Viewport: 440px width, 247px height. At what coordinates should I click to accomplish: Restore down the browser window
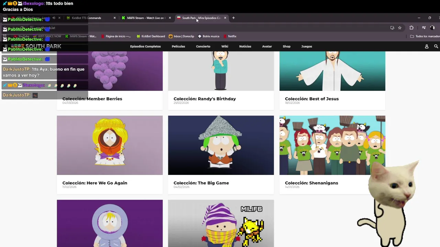[429, 18]
